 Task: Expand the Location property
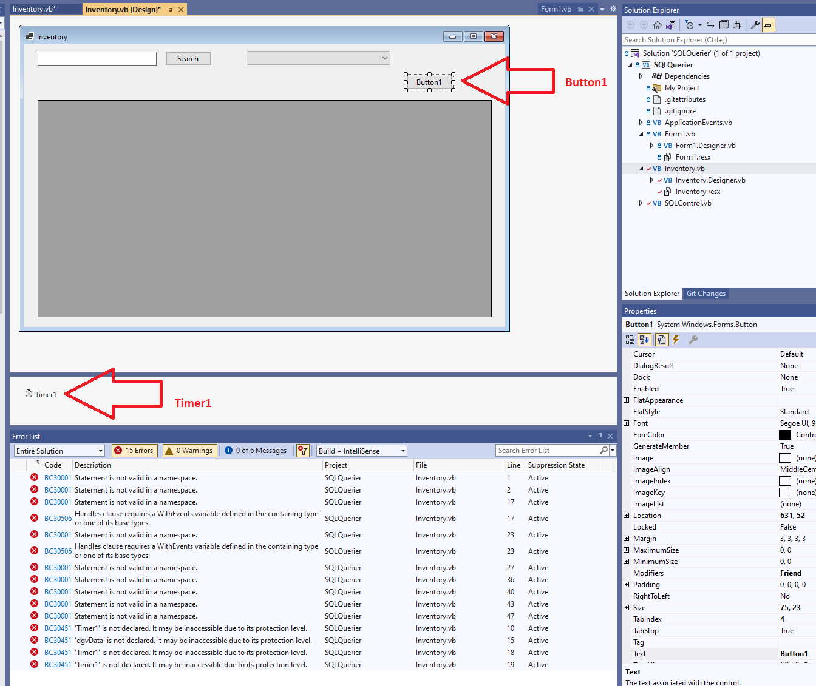click(x=627, y=516)
